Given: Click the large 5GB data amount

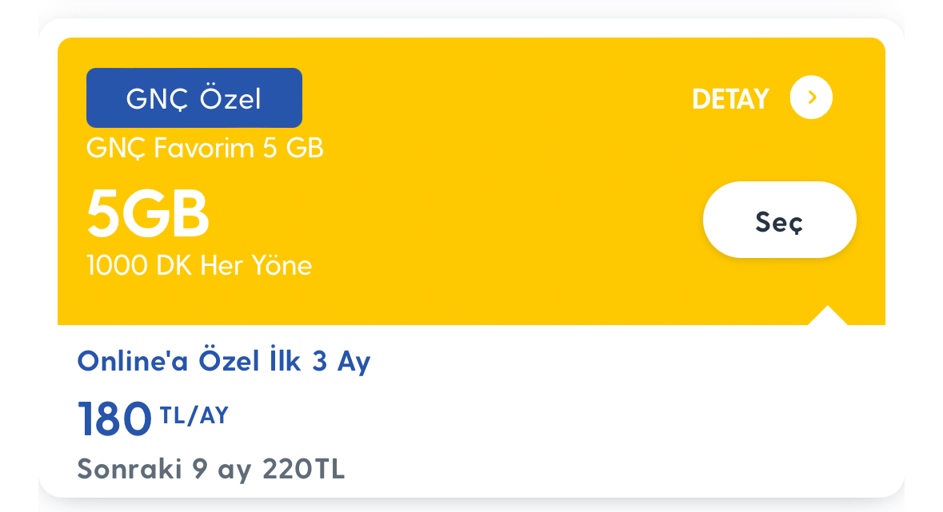Looking at the screenshot, I should pyautogui.click(x=148, y=213).
